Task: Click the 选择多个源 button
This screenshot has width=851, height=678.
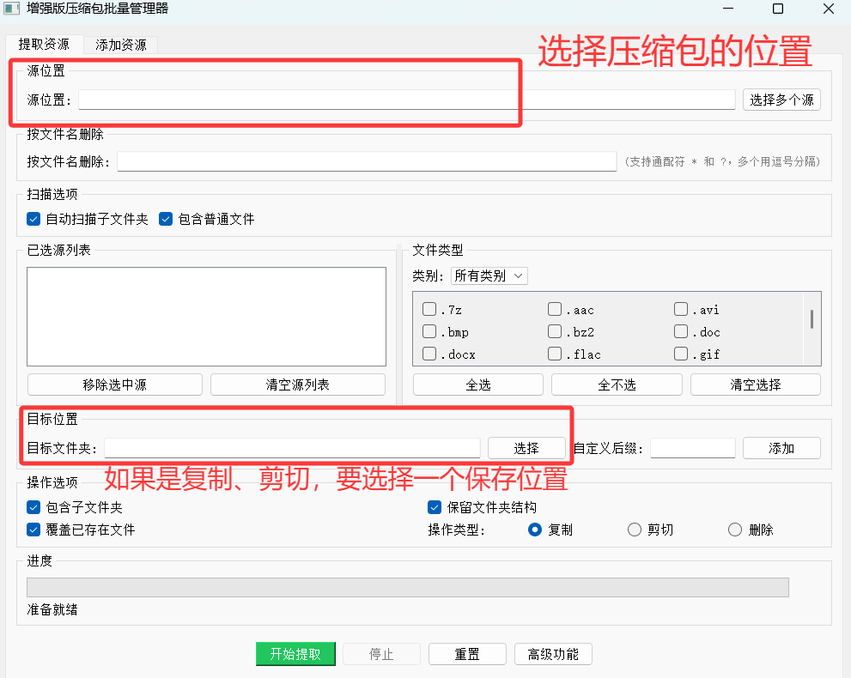Action: click(781, 100)
